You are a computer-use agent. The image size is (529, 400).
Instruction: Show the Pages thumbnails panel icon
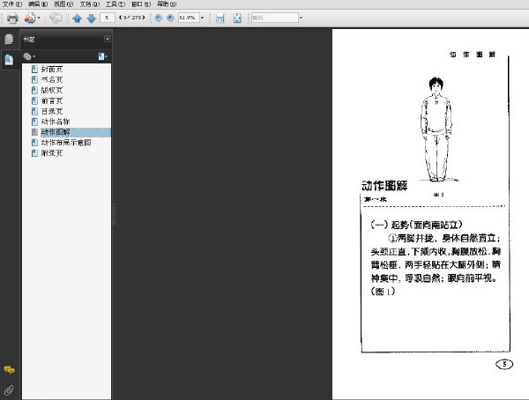[x=9, y=40]
